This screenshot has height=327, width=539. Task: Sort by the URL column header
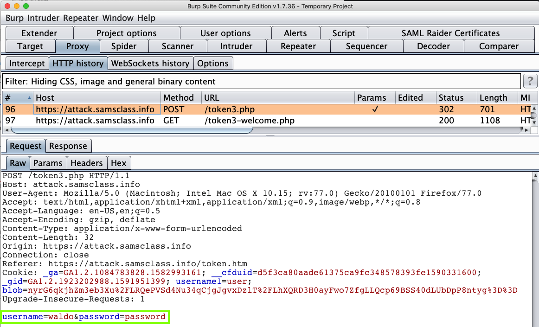(278, 98)
